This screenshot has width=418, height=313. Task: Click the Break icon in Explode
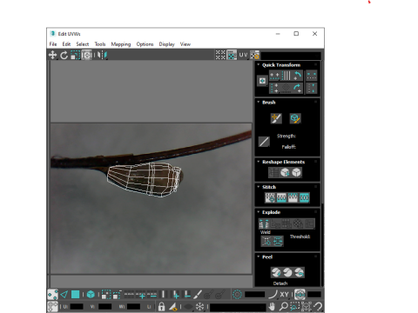[x=264, y=223]
